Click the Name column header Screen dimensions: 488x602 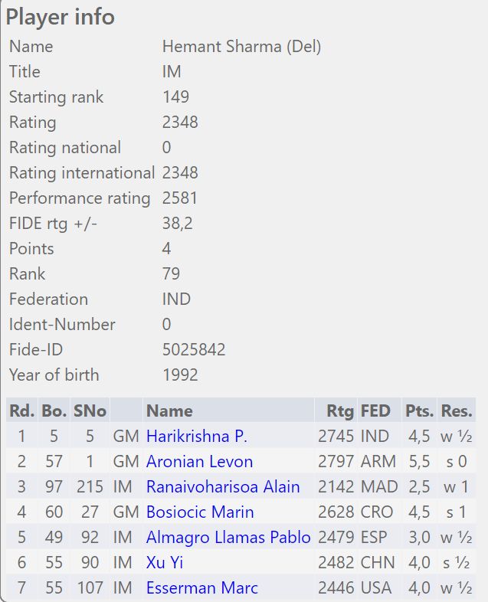coord(169,411)
